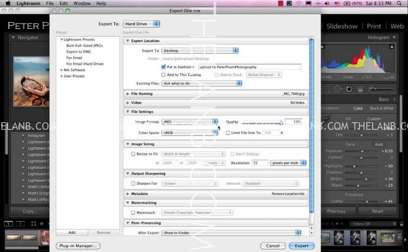
Task: Click the Quality slider
Action: (x=262, y=122)
